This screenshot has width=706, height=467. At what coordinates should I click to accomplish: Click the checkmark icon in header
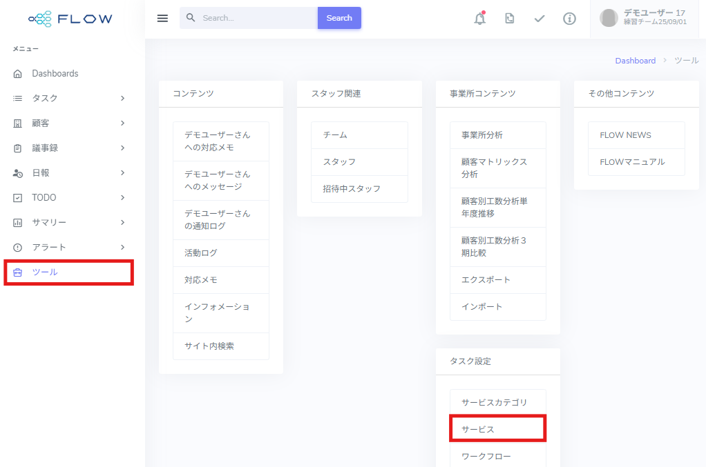tap(540, 19)
